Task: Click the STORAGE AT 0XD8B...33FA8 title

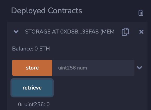Action: 70,32
